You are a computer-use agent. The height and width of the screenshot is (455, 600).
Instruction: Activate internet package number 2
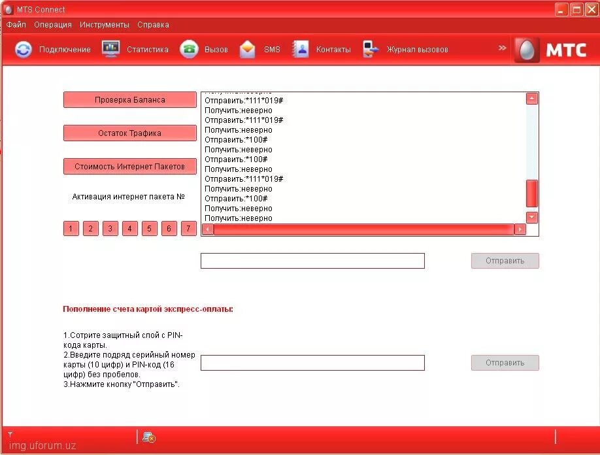(91, 228)
